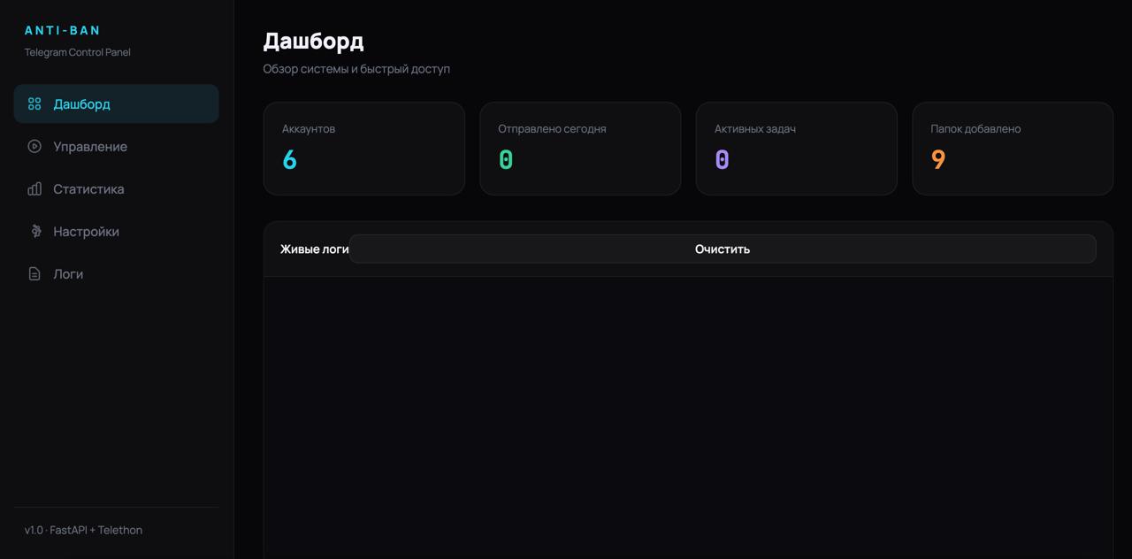This screenshot has width=1132, height=559.
Task: Clear the live logs with Очистить
Action: 723,249
